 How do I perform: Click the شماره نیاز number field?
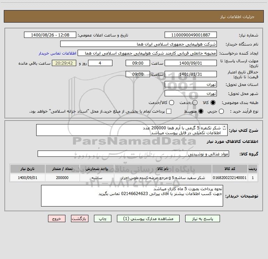coord(191,35)
